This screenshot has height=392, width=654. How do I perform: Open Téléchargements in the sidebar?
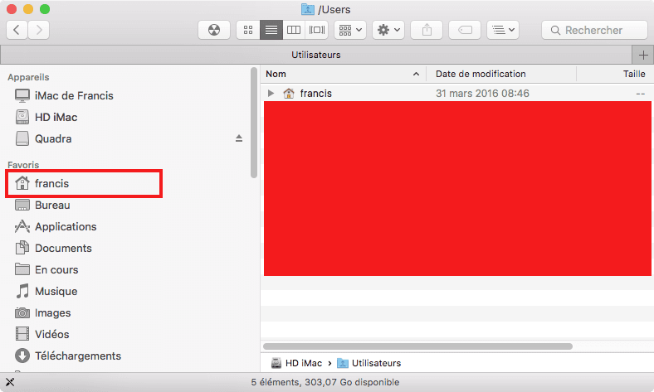point(78,356)
